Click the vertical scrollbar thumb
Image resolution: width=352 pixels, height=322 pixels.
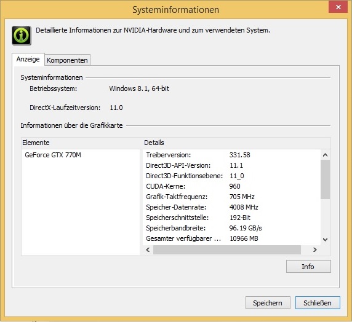pos(325,179)
